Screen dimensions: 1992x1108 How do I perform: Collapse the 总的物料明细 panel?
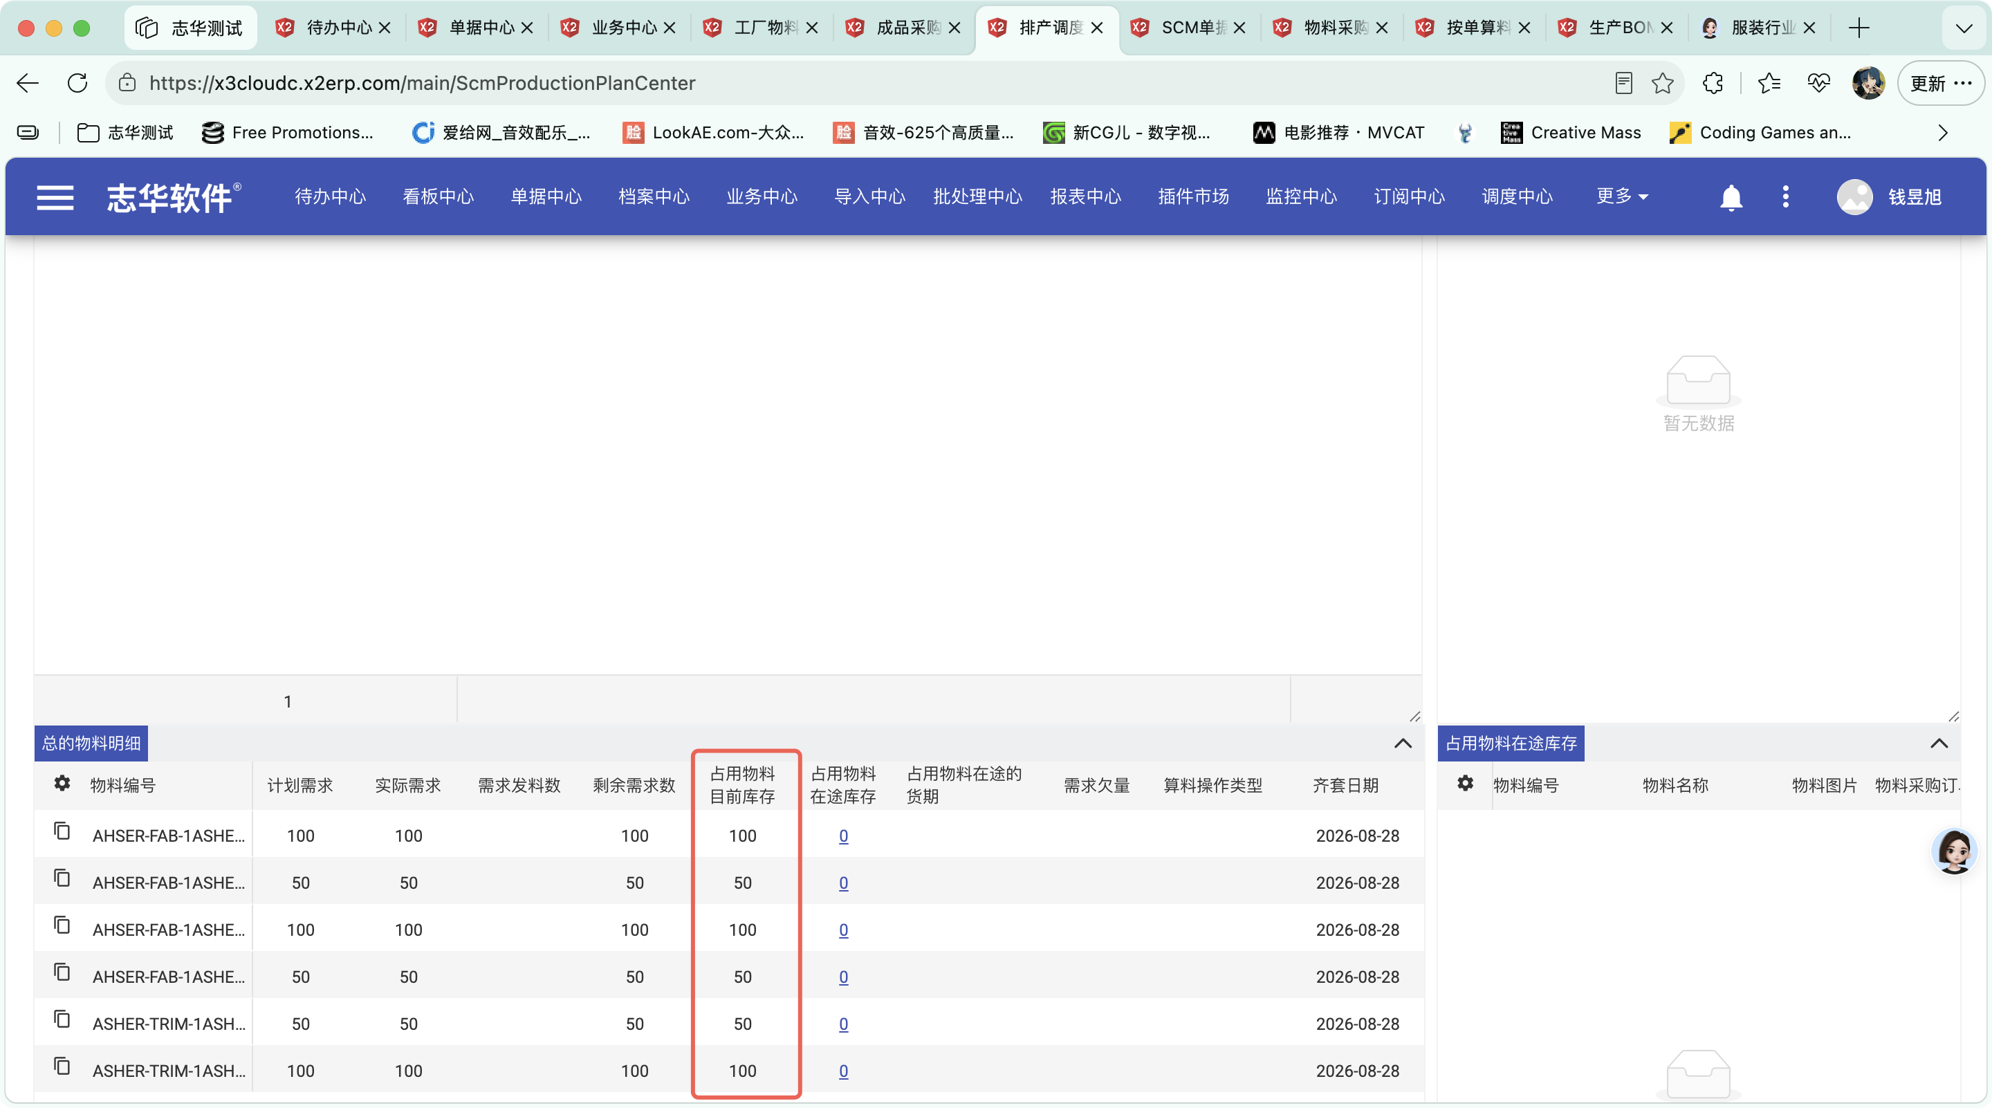click(x=1403, y=743)
